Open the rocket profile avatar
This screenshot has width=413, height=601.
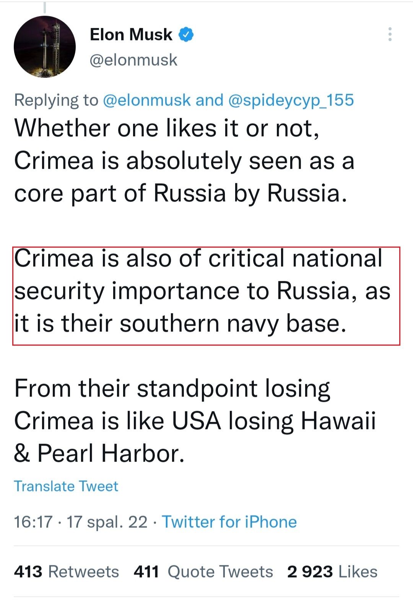pos(45,47)
